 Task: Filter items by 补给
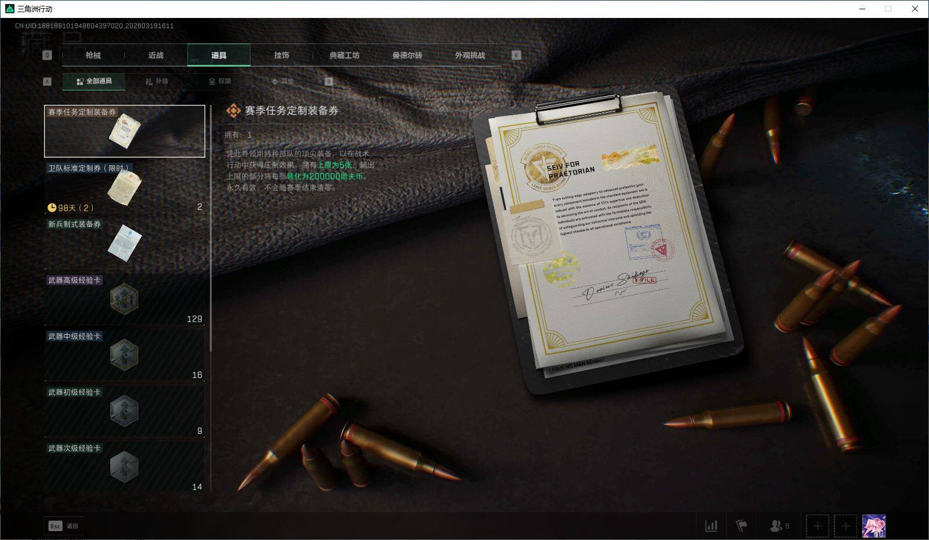pyautogui.click(x=157, y=81)
